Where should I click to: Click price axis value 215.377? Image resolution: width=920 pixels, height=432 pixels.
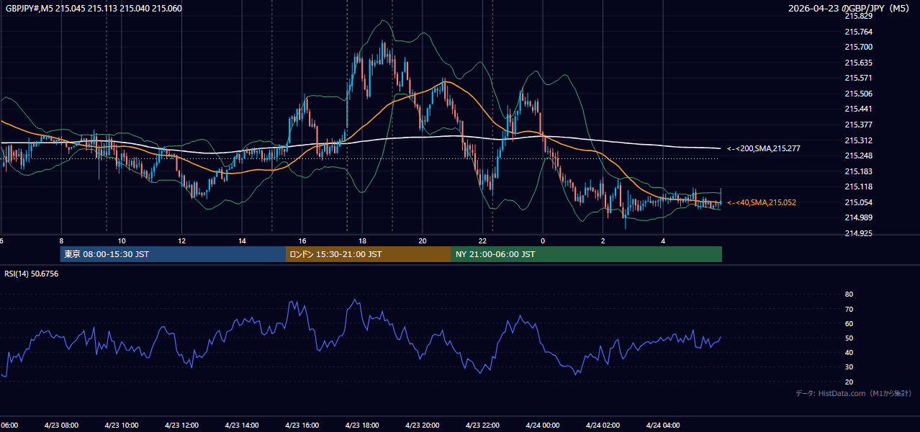[858, 125]
